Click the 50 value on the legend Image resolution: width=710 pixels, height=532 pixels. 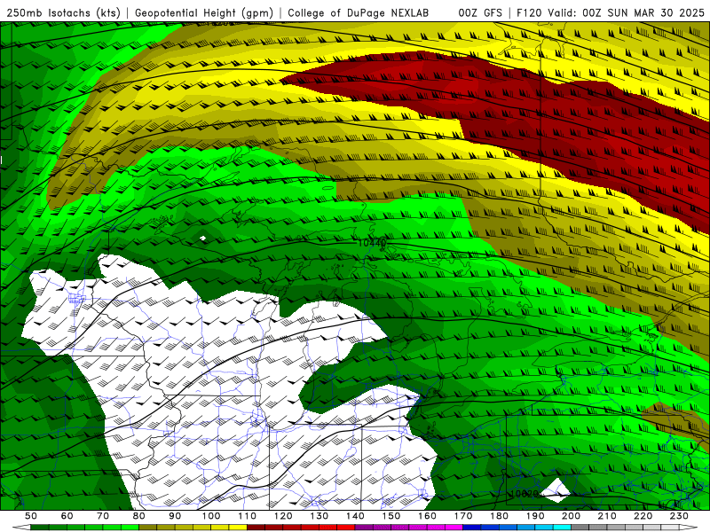31,516
